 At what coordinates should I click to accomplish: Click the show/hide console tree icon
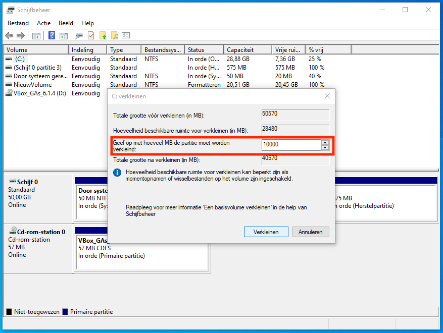[x=36, y=36]
